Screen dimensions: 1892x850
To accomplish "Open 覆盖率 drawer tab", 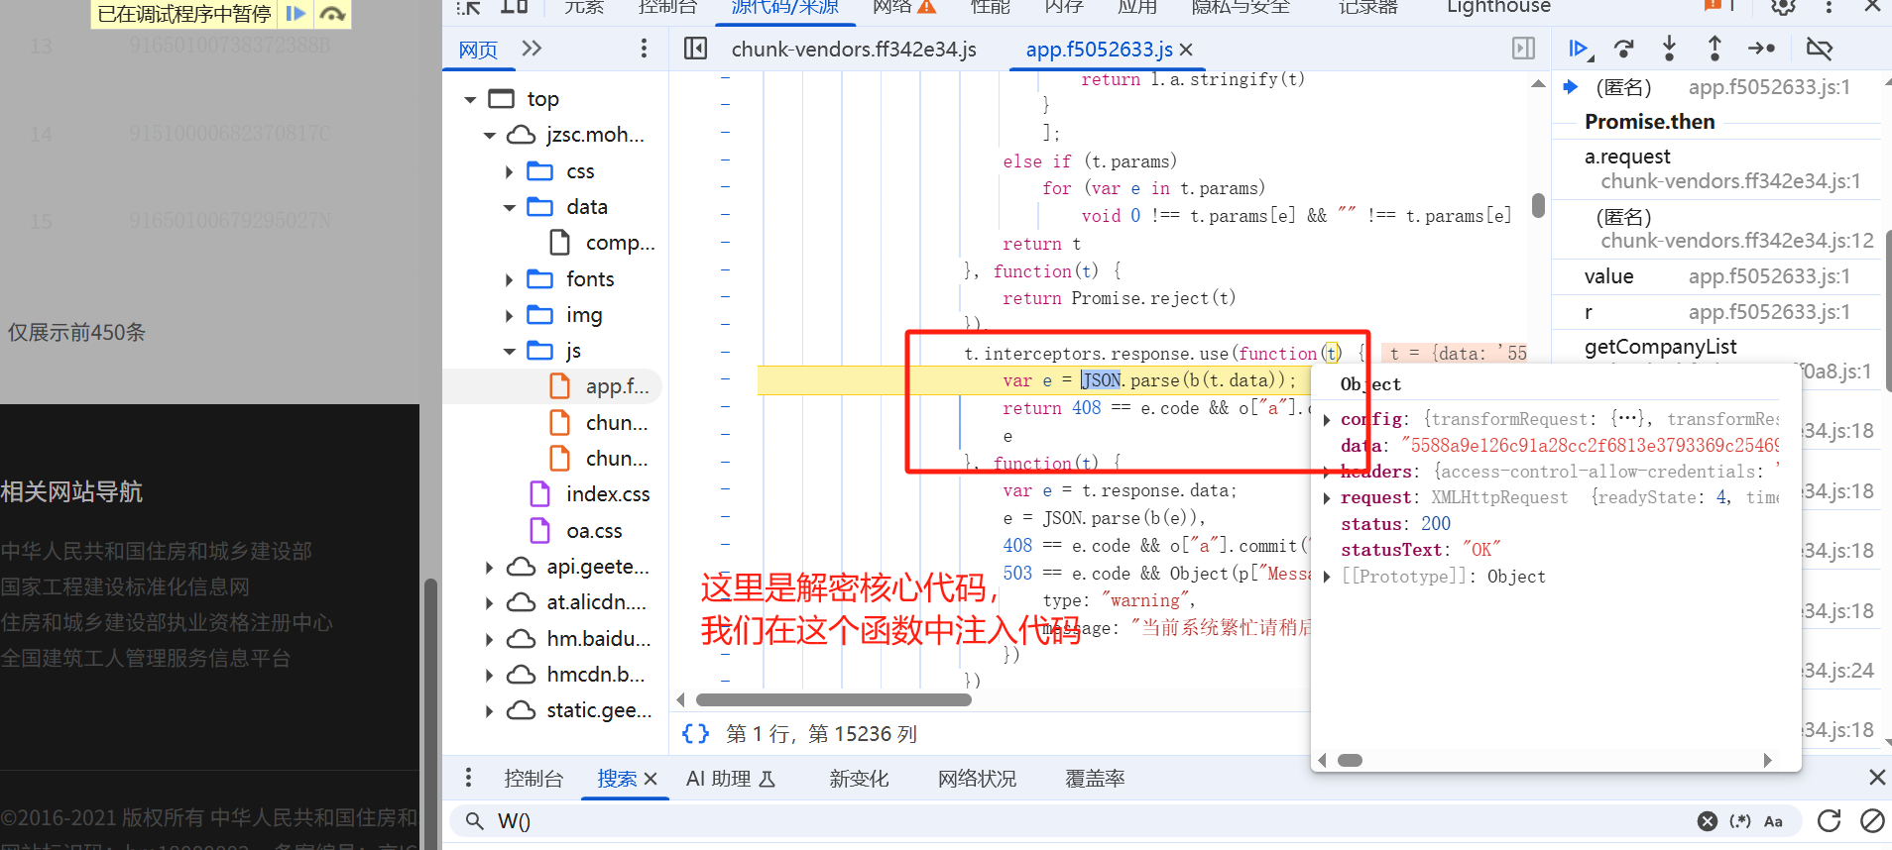I will [1095, 779].
